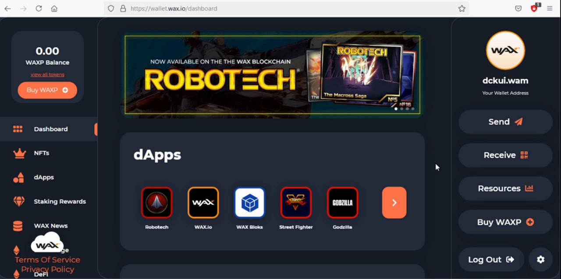Open the Privacy Policy link
The width and height of the screenshot is (561, 279).
pos(47,269)
